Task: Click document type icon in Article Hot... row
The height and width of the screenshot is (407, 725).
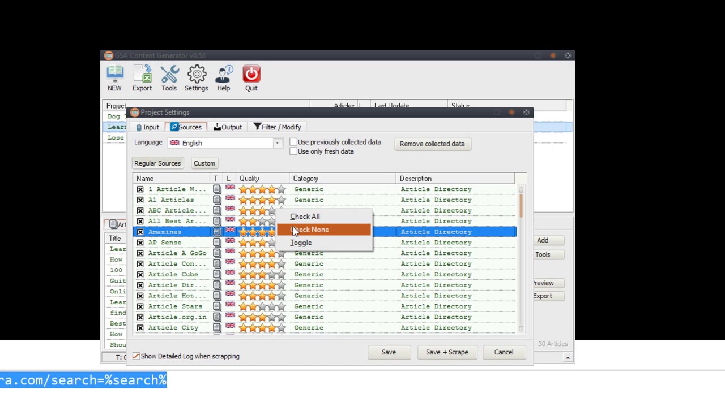Action: click(x=217, y=296)
